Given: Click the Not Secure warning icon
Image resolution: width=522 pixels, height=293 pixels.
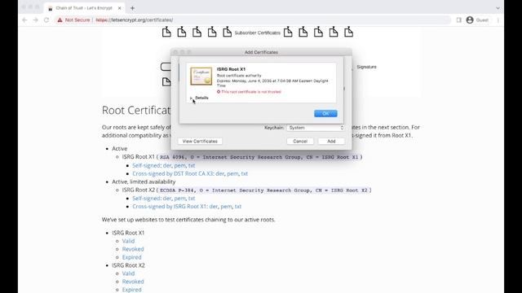Looking at the screenshot, I should point(60,20).
